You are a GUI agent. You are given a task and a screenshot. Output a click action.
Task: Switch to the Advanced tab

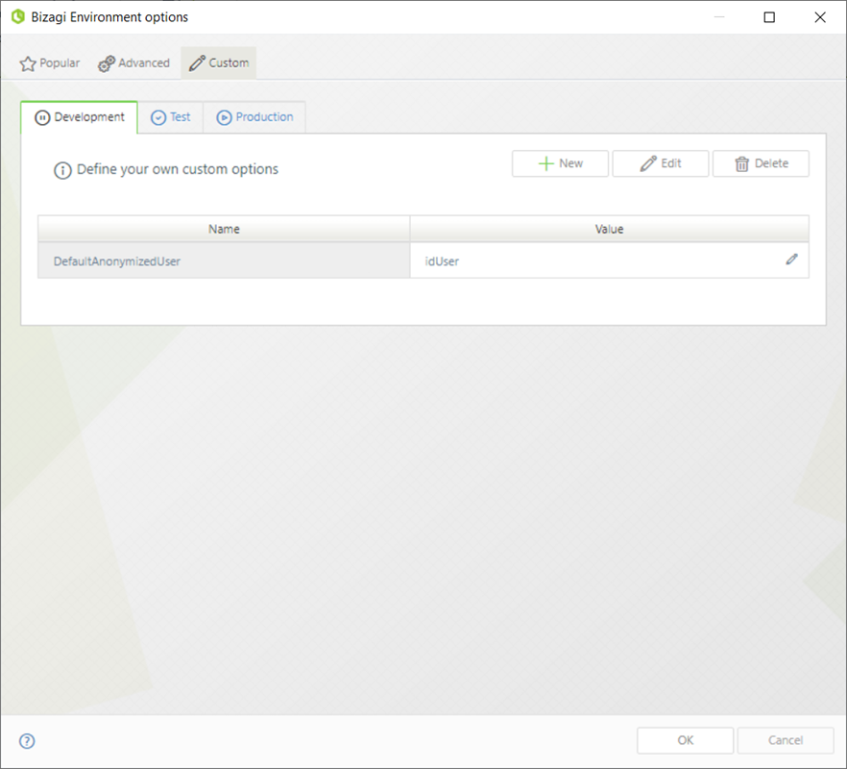[x=133, y=63]
